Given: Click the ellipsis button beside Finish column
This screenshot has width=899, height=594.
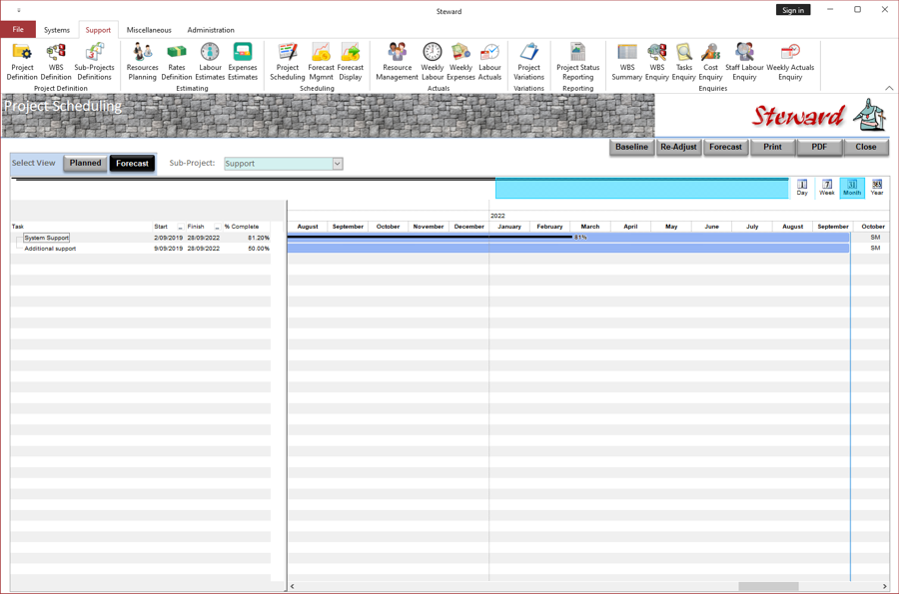Looking at the screenshot, I should tap(217, 227).
